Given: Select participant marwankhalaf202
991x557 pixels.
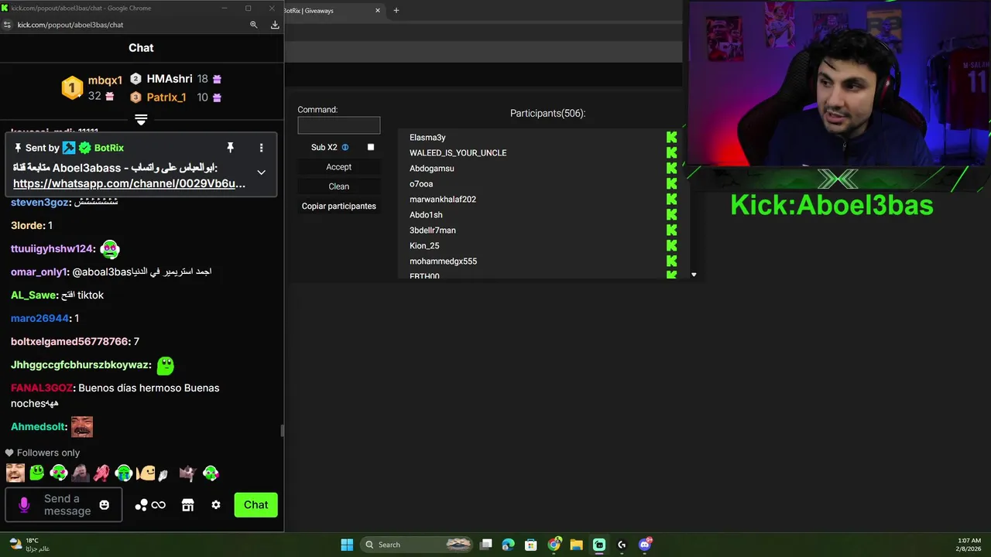Looking at the screenshot, I should (443, 200).
